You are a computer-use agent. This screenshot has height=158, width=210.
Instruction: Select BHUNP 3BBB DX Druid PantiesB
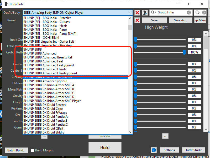coord(75,121)
